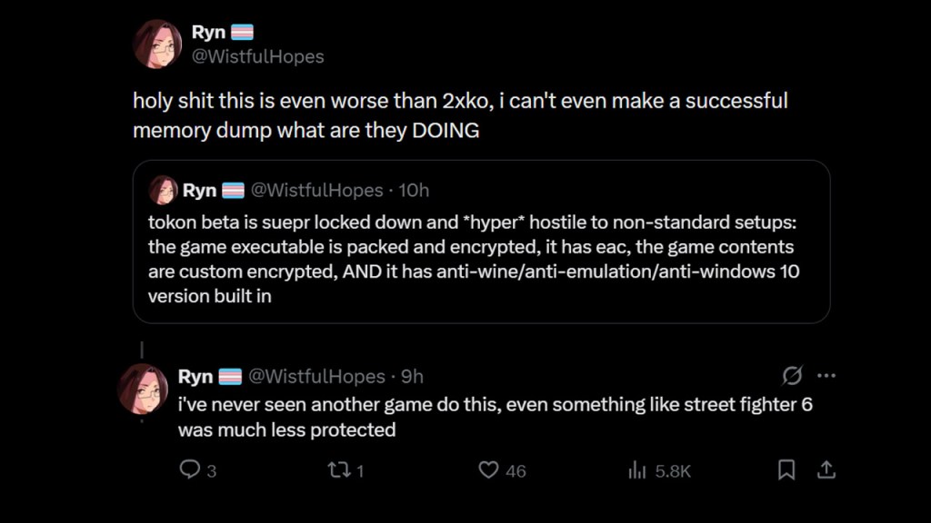Expand the quoted tokon beta tweet card
This screenshot has height=523, width=931.
[x=481, y=242]
